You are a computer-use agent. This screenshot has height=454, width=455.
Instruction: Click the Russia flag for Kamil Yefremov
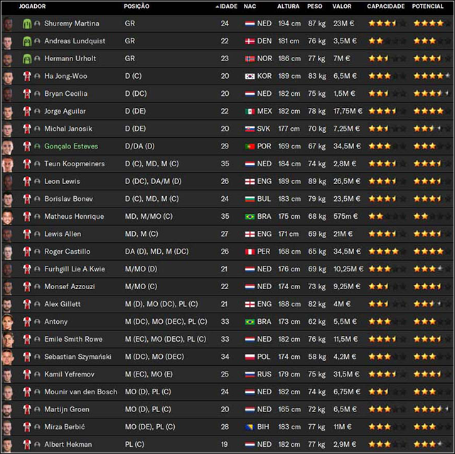pos(250,374)
